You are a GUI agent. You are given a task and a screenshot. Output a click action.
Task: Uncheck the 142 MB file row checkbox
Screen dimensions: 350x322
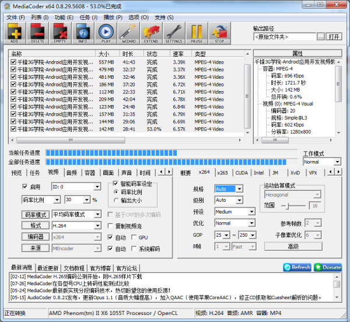pos(13,129)
